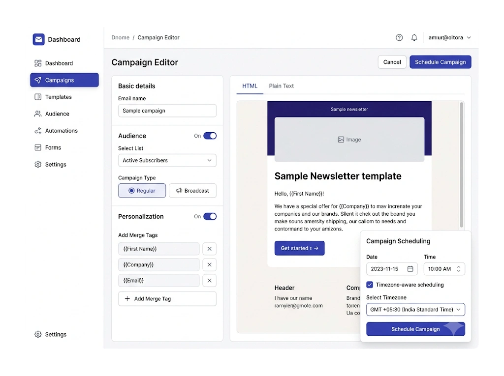The width and height of the screenshot is (504, 376).
Task: Click Schedule Campaign in scheduling panel
Action: click(x=415, y=329)
